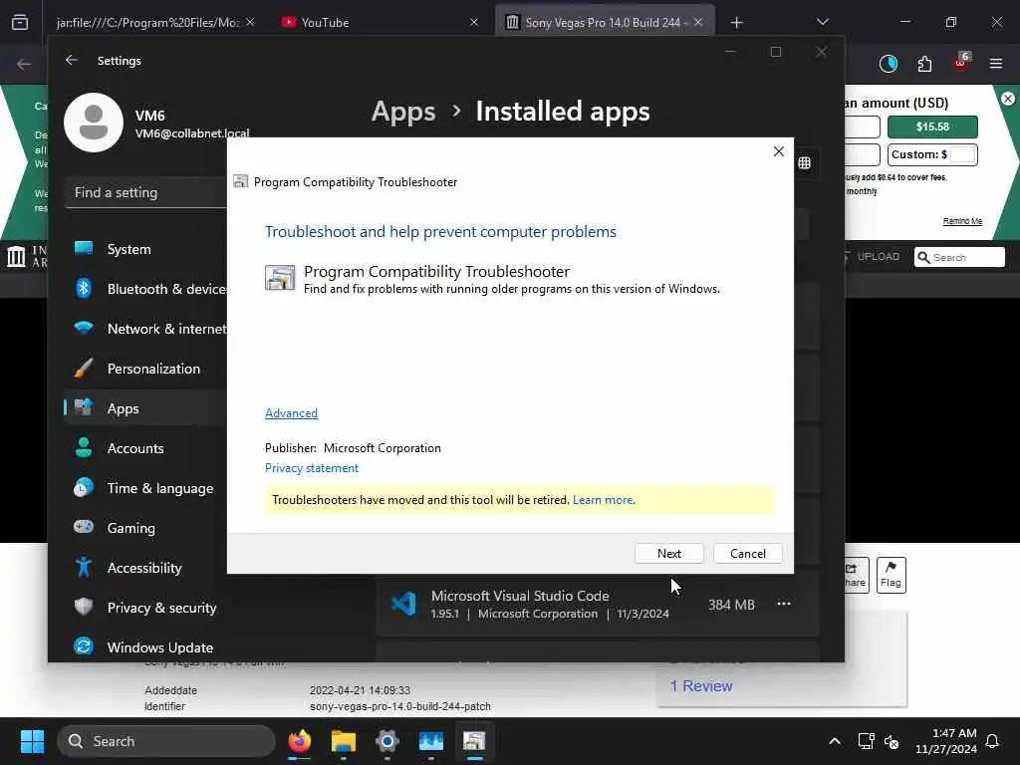Cancel the Program Compatibility Troubleshooter
This screenshot has height=765, width=1020.
(x=747, y=554)
